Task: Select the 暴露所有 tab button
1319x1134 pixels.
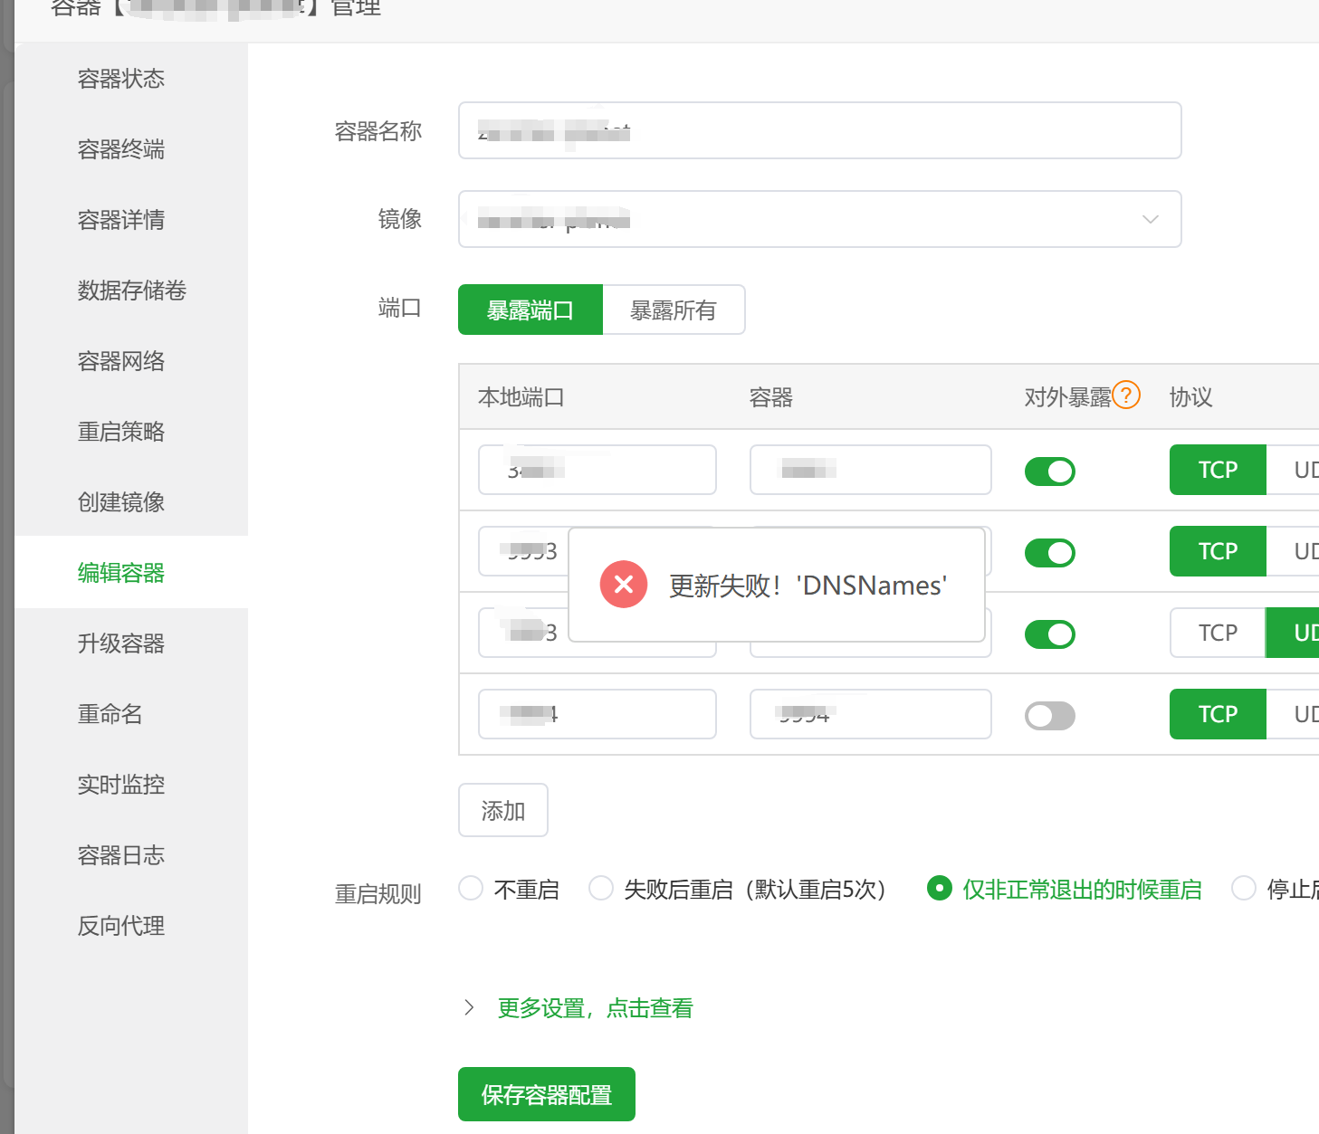Action: click(x=674, y=310)
